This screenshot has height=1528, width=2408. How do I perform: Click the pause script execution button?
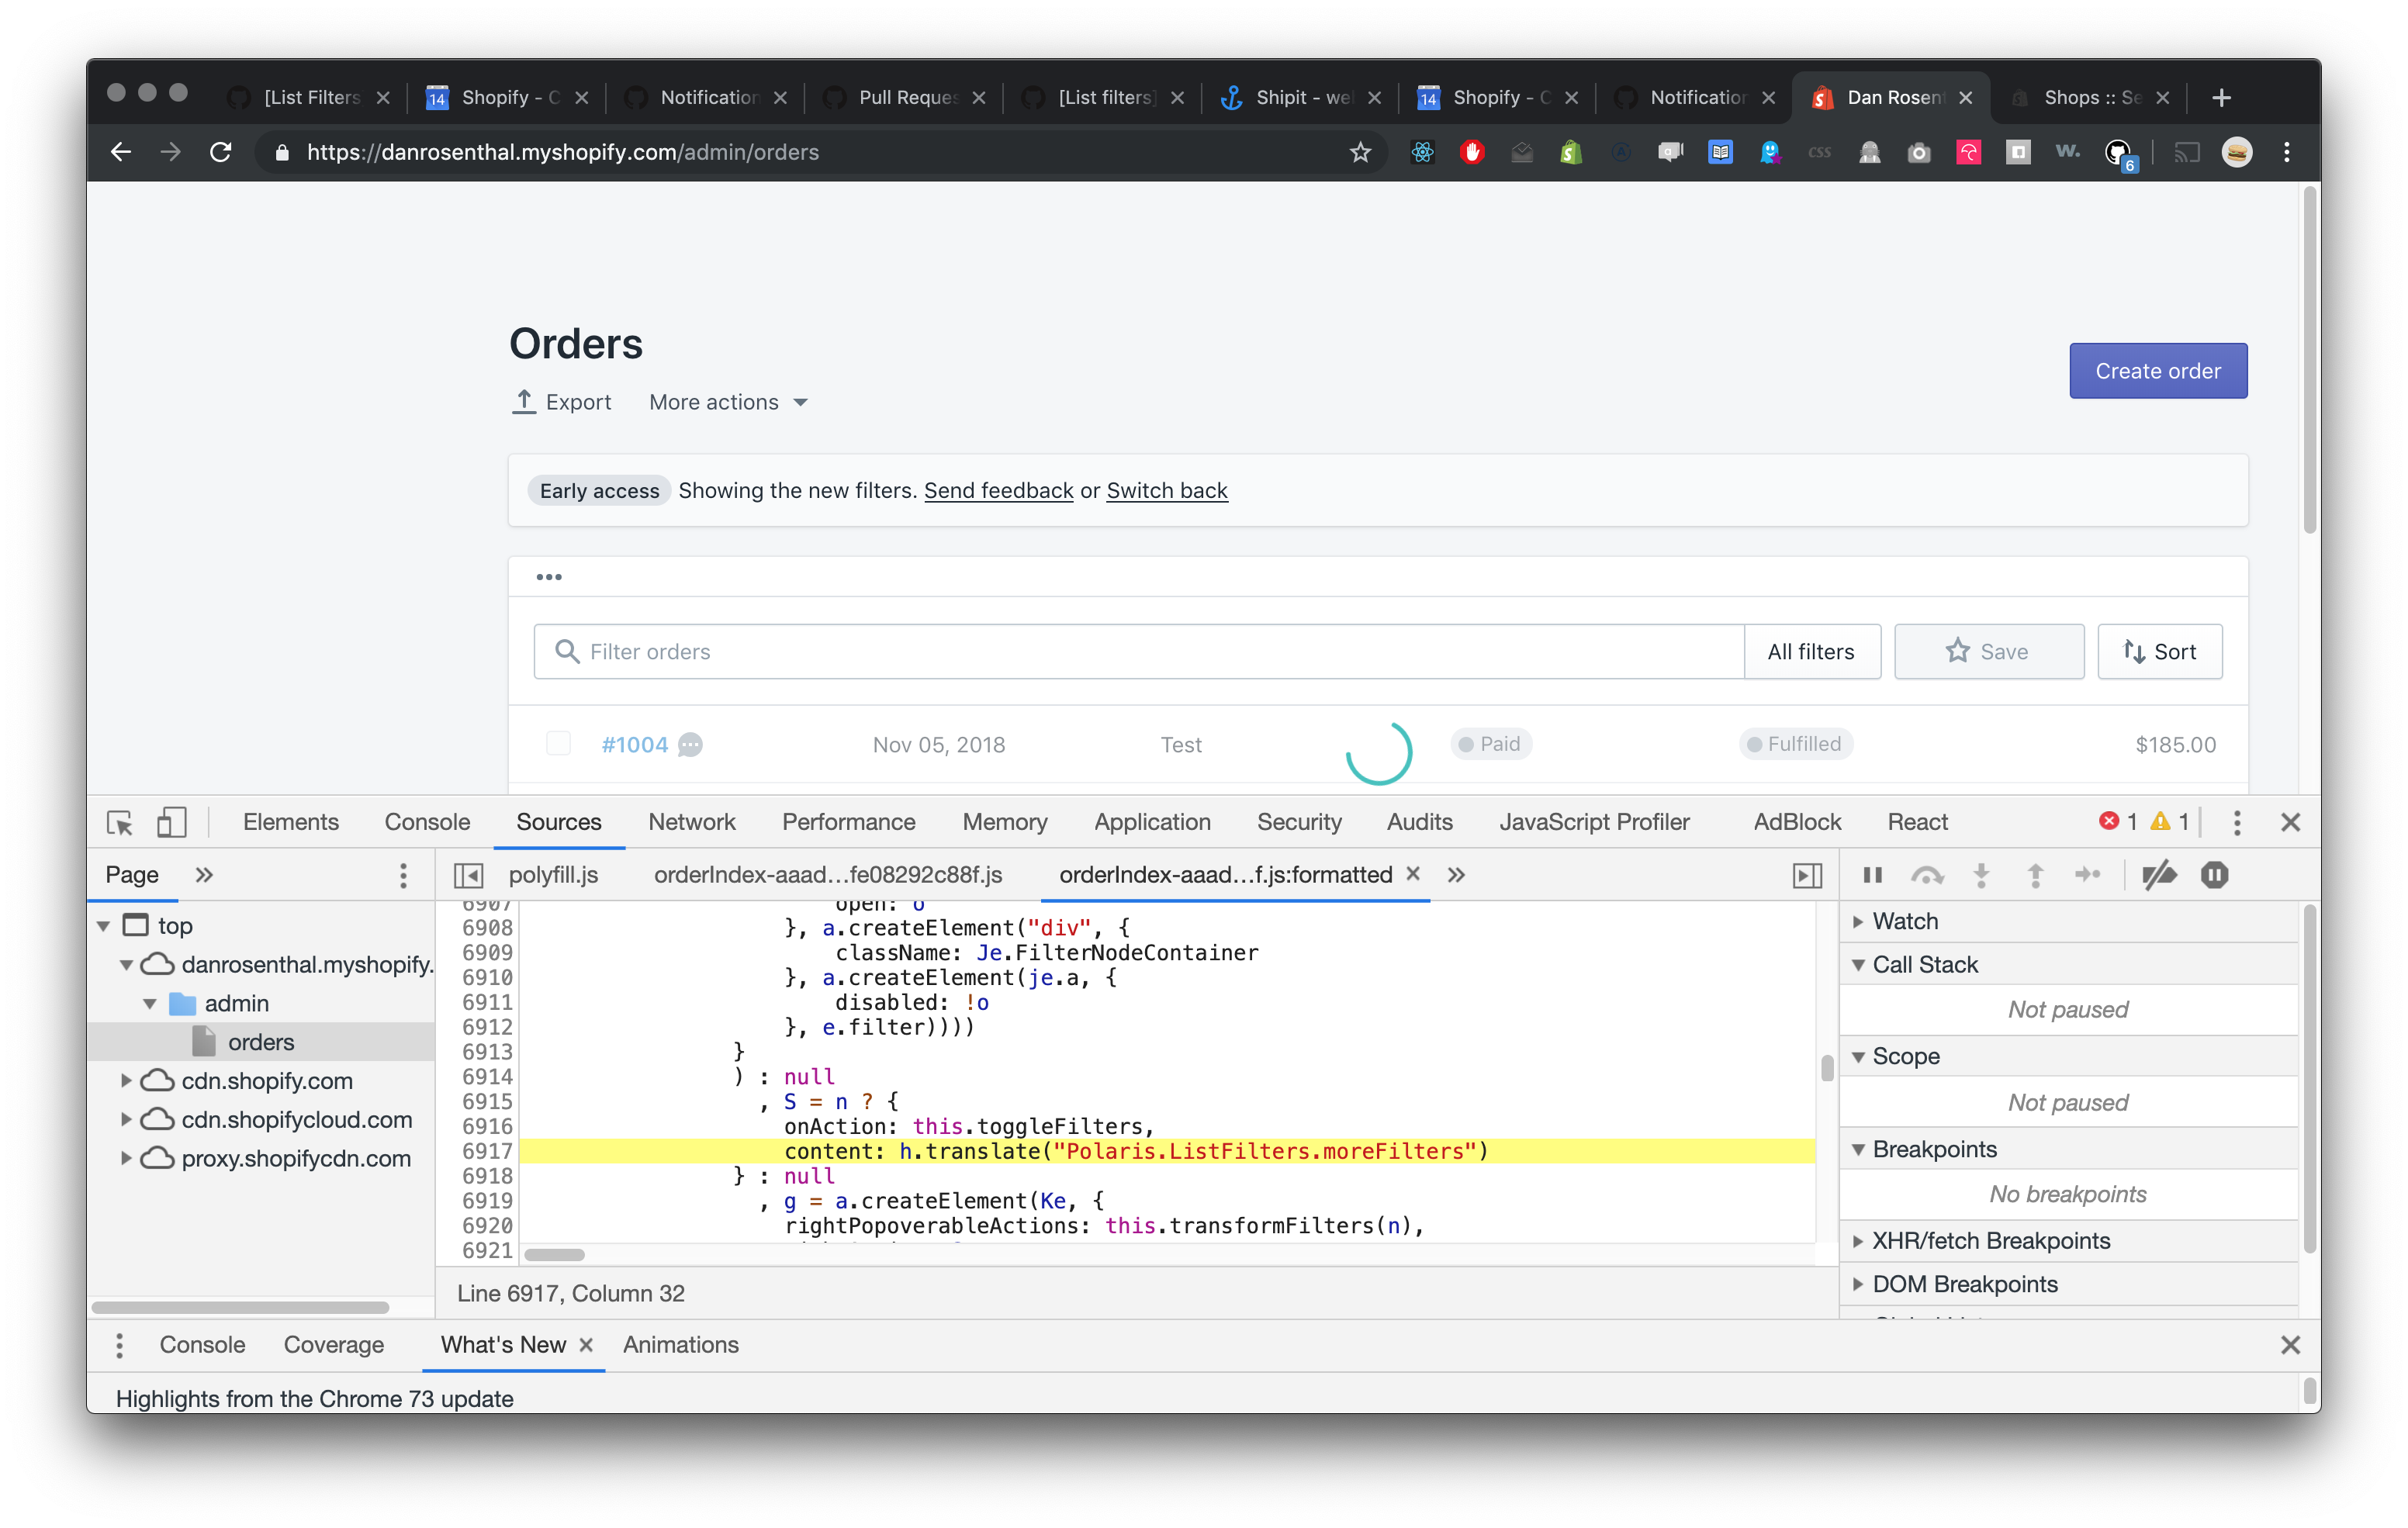point(1872,875)
